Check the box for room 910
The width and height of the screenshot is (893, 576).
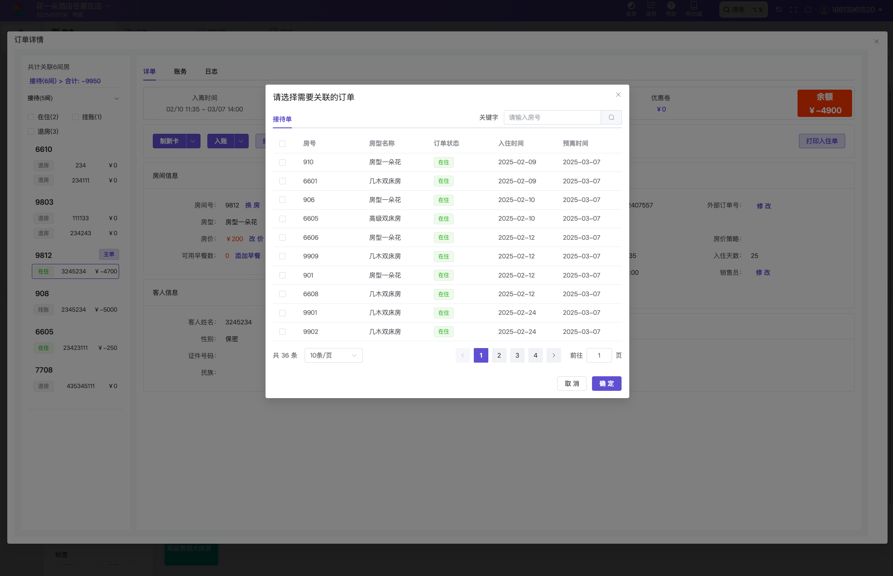pyautogui.click(x=282, y=162)
